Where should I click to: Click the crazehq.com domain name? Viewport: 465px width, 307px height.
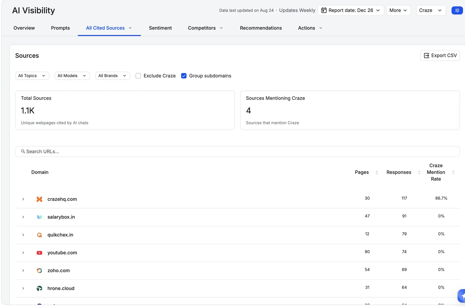coord(62,199)
